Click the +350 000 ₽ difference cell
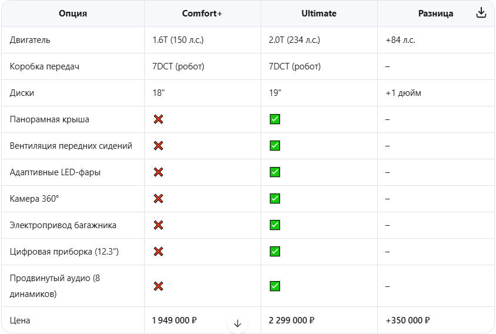The width and height of the screenshot is (496, 334). [x=408, y=320]
